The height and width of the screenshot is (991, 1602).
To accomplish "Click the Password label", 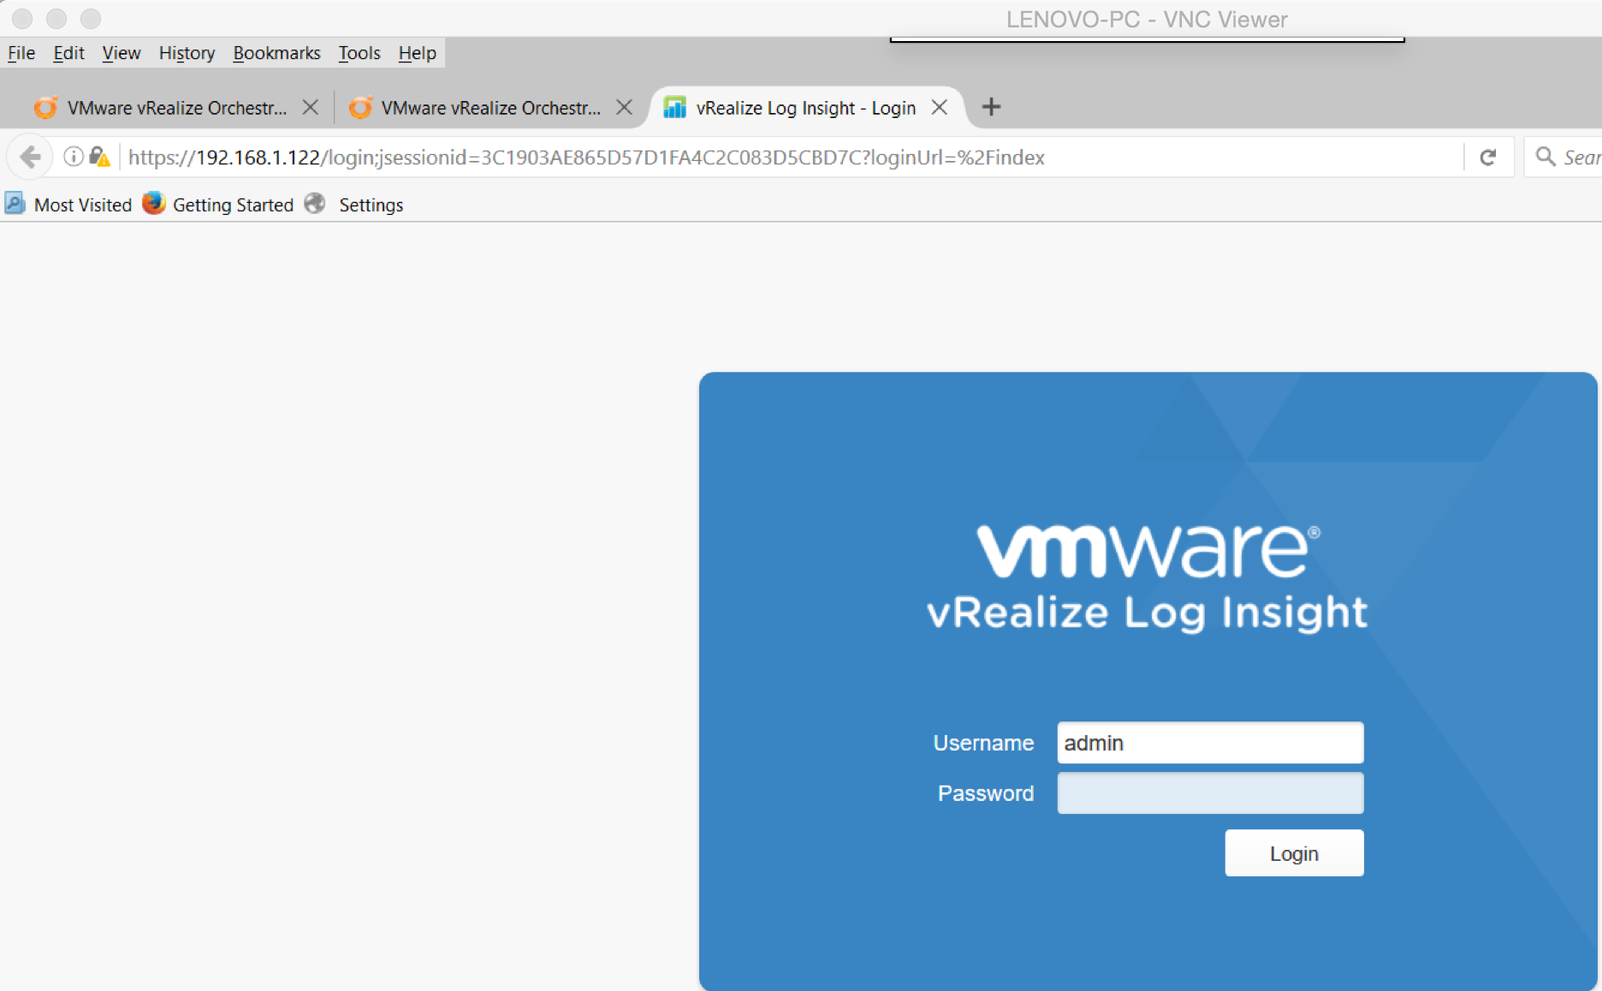I will pos(986,793).
